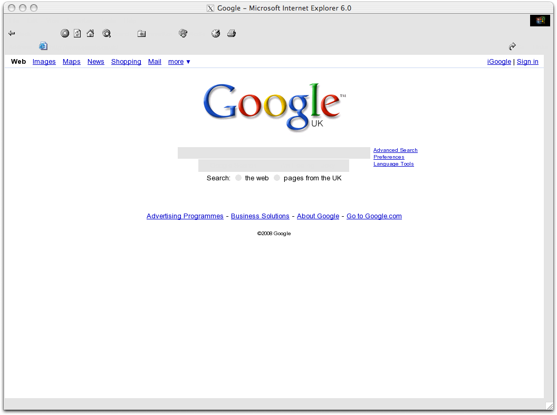Visit Advertising Programmes link
The height and width of the screenshot is (415, 557).
point(185,216)
